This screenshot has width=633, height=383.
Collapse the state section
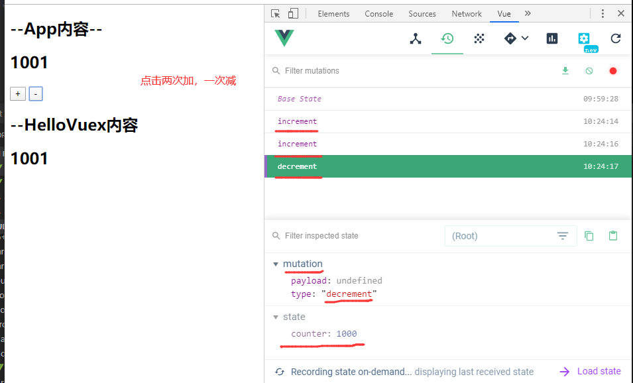[276, 317]
